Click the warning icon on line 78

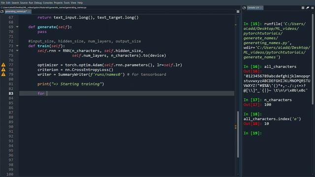(3, 70)
